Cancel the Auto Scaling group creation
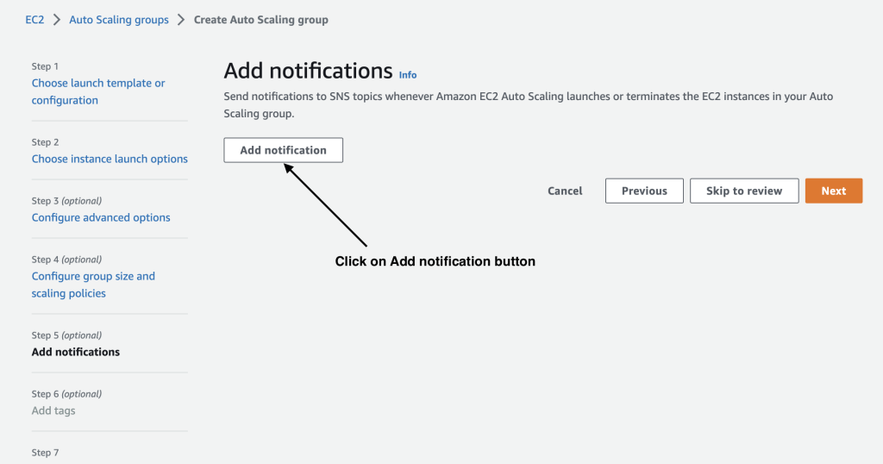 coord(565,191)
